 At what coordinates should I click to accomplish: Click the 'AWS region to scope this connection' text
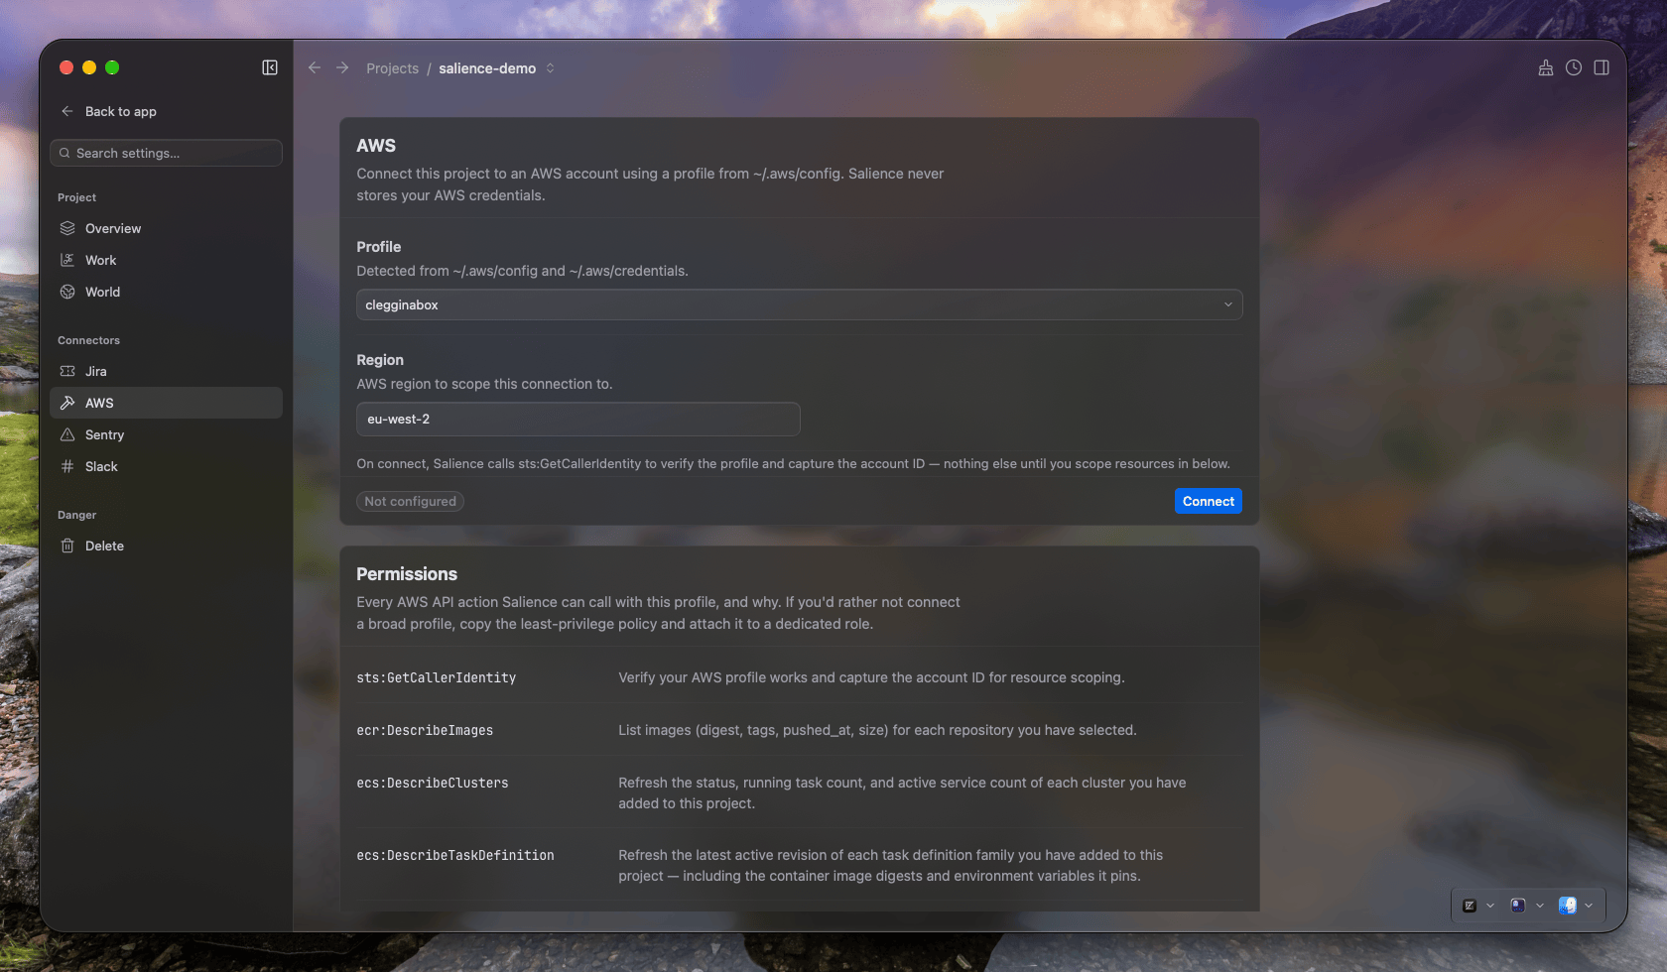coord(484,384)
